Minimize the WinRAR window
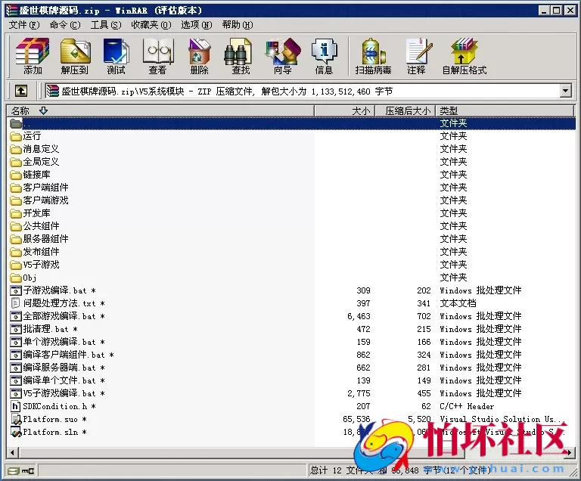This screenshot has width=581, height=481. 544,11
